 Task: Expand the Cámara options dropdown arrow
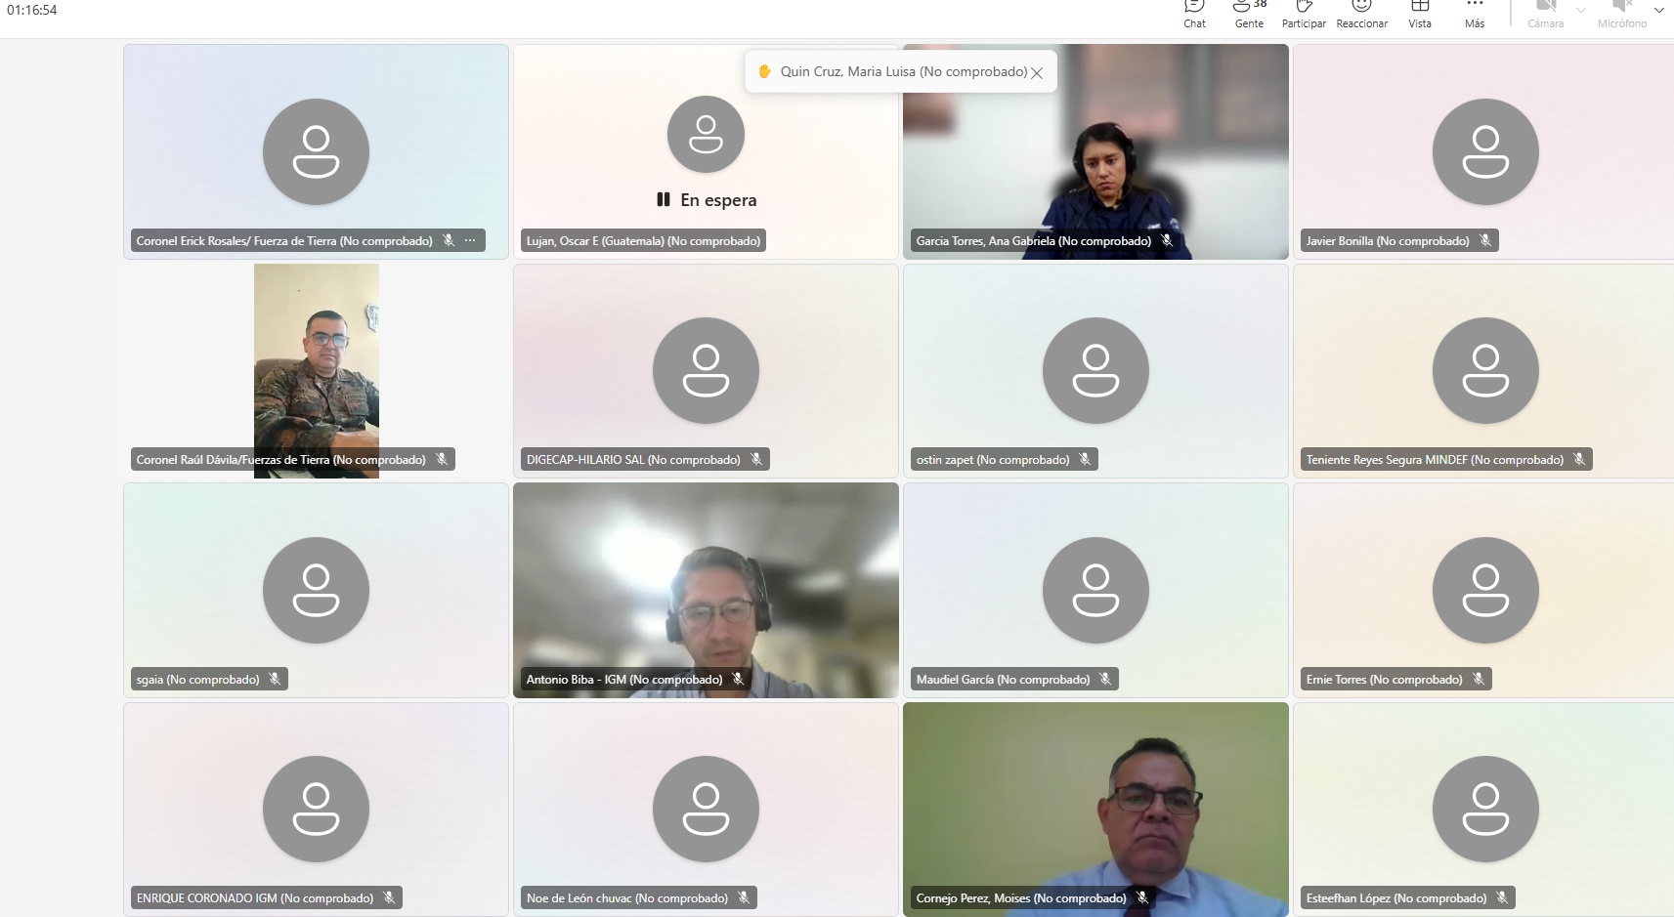tap(1581, 11)
